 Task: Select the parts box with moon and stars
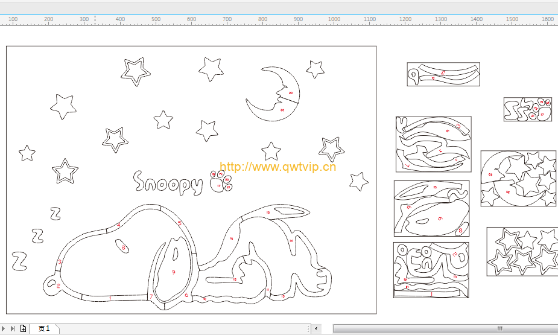(x=518, y=178)
